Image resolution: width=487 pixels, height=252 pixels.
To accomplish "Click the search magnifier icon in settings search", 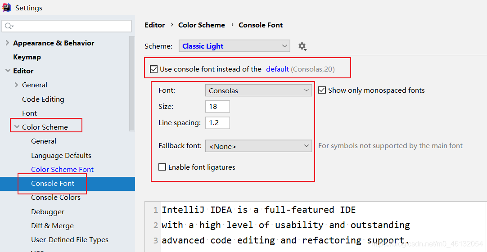I will click(x=9, y=26).
